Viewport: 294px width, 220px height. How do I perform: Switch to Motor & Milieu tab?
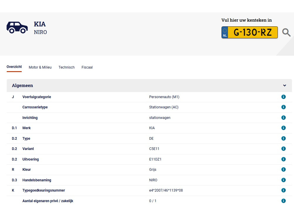[40, 67]
